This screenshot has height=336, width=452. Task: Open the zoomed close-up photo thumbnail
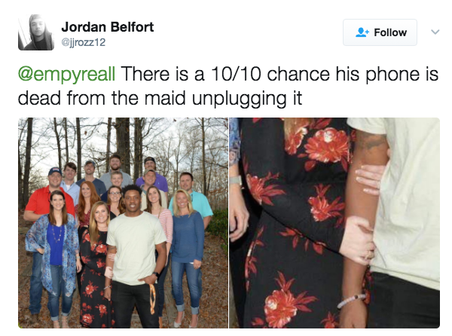point(334,223)
